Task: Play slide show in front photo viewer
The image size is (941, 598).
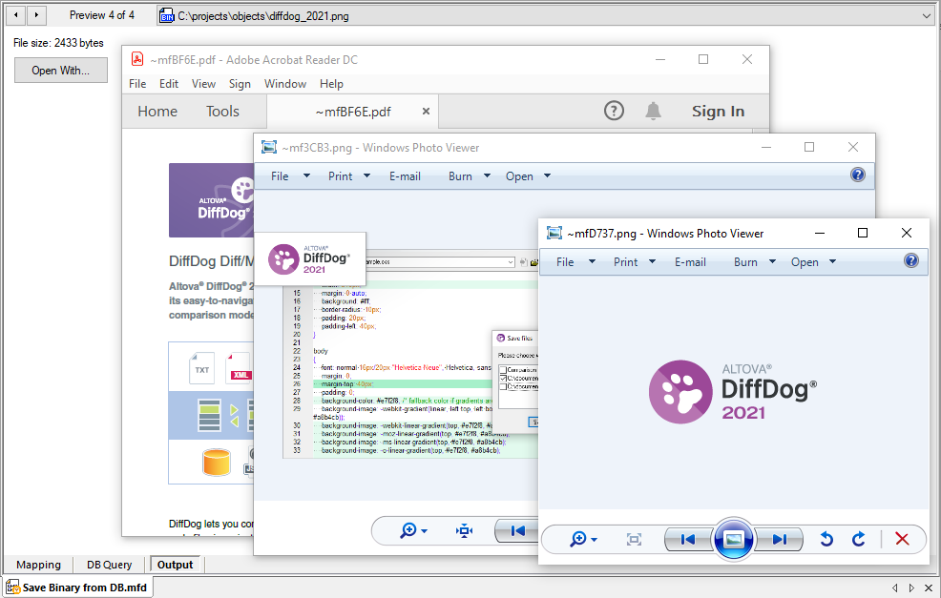Action: pos(734,540)
